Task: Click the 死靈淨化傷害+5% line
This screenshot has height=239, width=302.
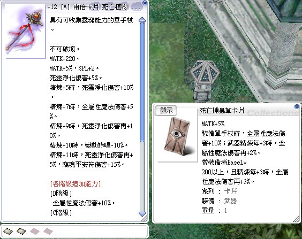Action: tap(76, 78)
